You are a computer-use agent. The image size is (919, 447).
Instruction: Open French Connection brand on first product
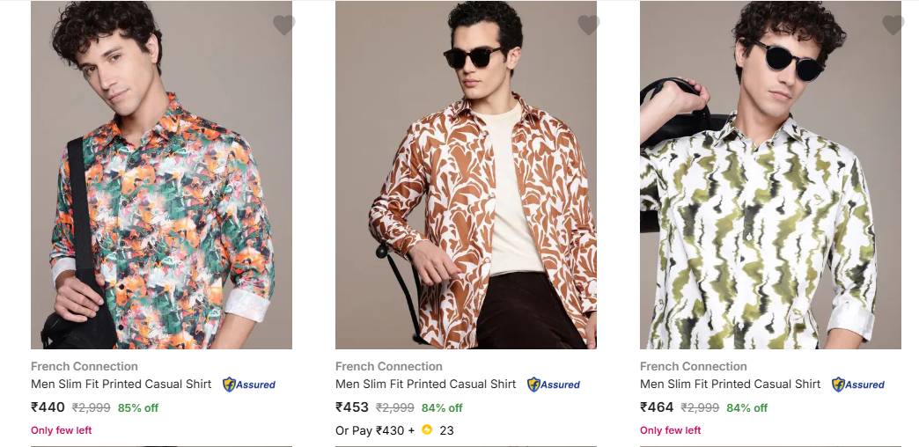pyautogui.click(x=85, y=366)
